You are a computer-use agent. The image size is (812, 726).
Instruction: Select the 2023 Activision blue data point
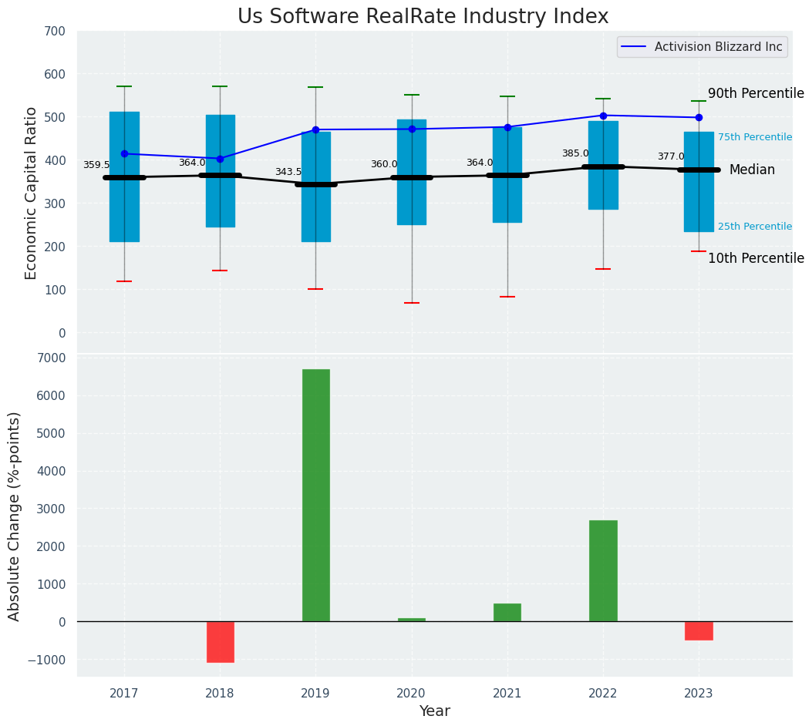699,118
